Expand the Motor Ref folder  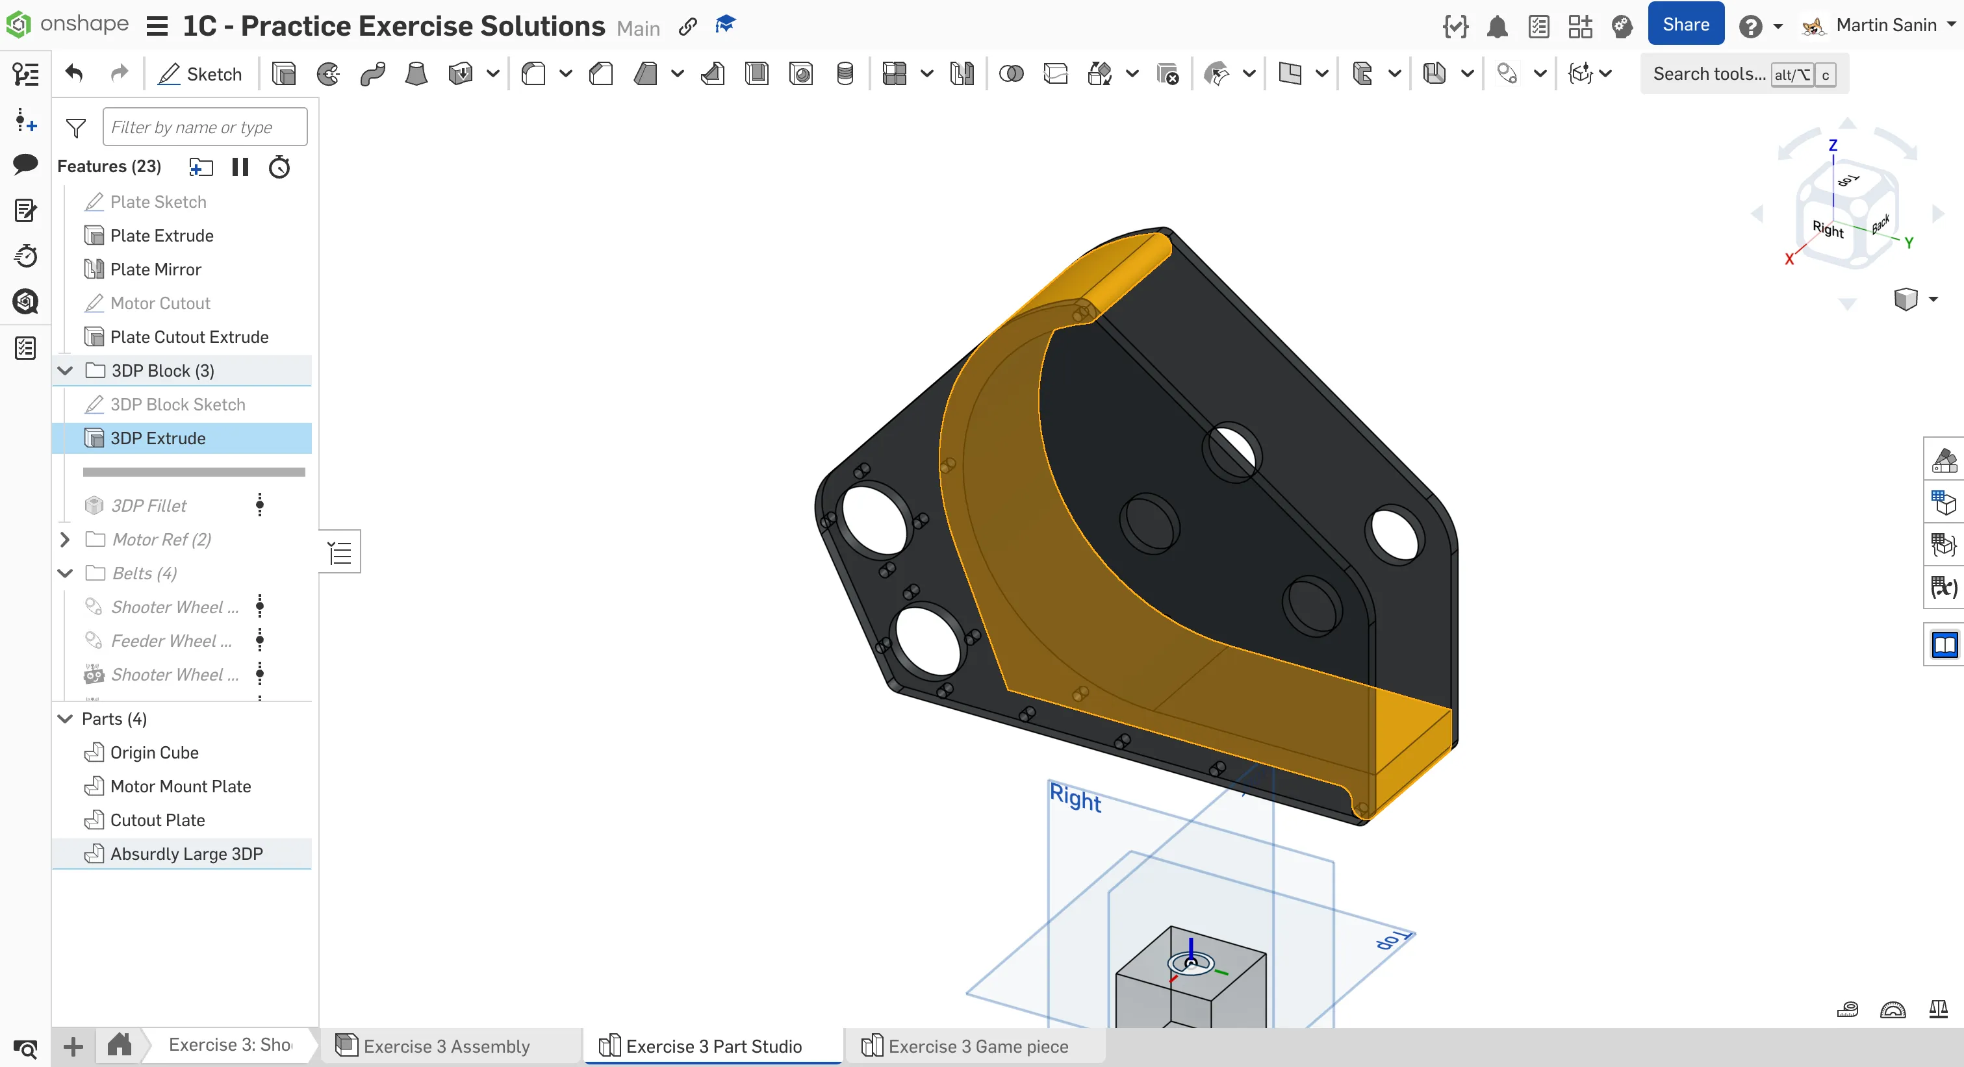(66, 540)
